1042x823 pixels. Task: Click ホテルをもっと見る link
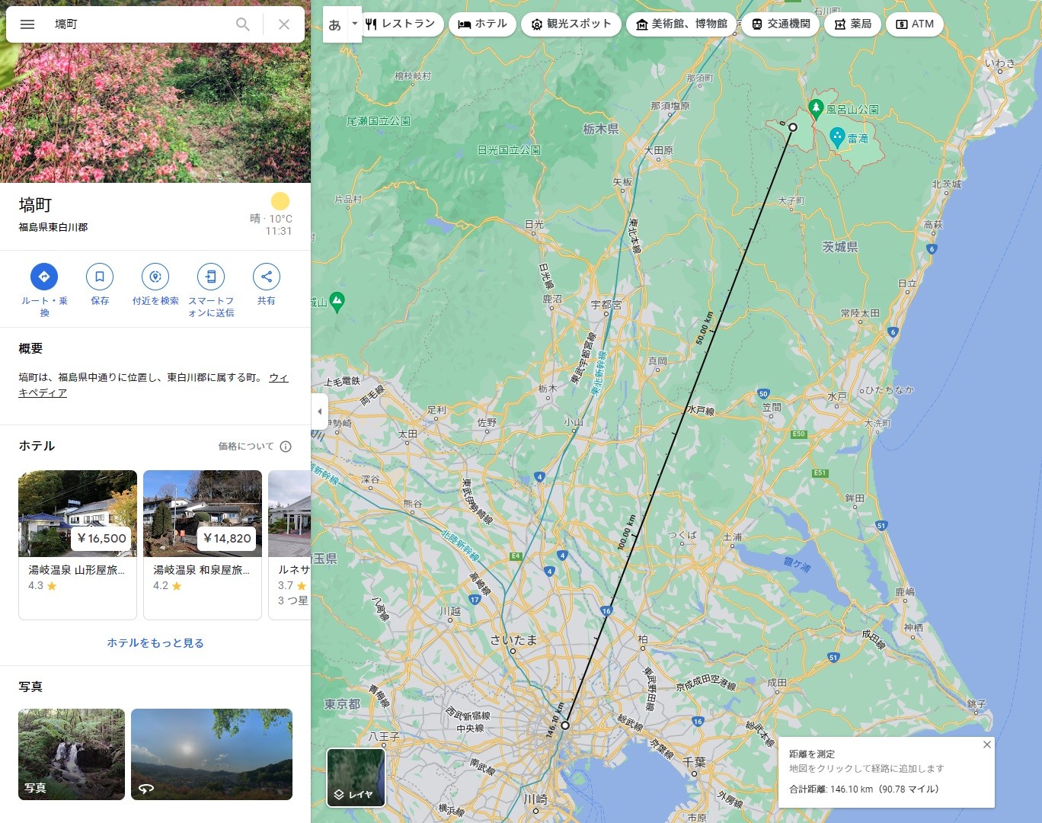tap(155, 643)
